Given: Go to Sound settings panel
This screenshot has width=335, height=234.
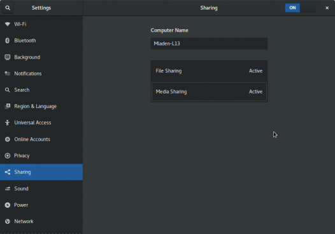Looking at the screenshot, I should tap(41, 189).
